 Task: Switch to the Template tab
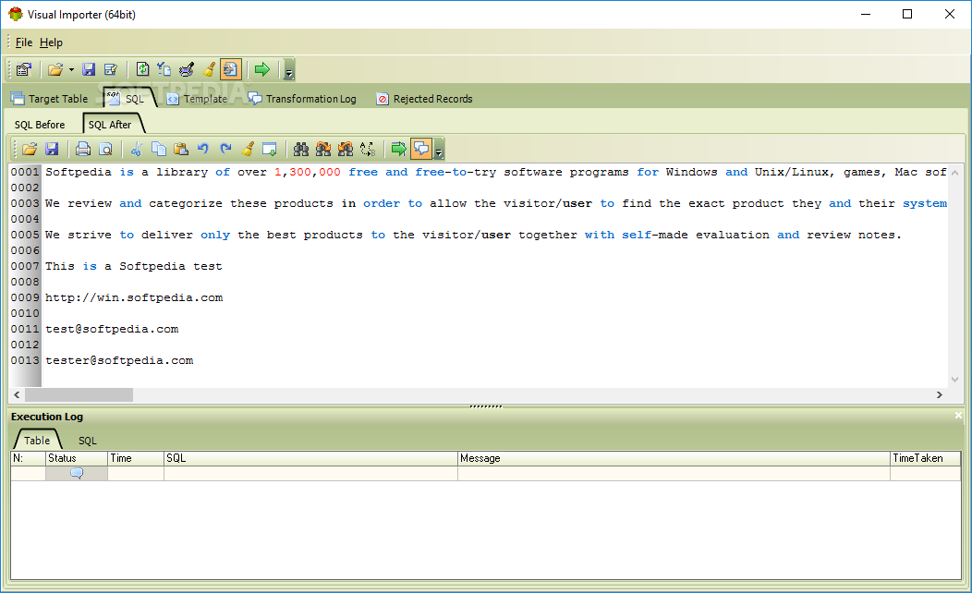[x=197, y=99]
